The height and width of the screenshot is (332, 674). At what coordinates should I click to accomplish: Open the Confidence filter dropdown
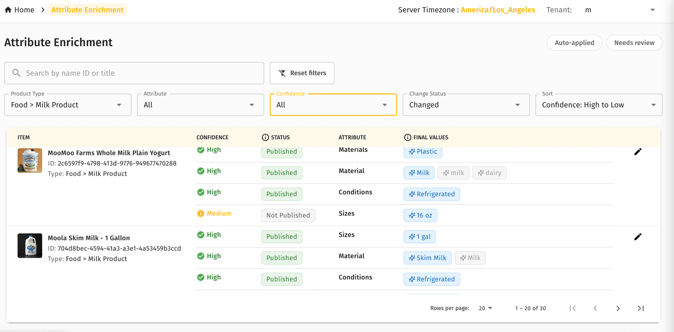333,105
